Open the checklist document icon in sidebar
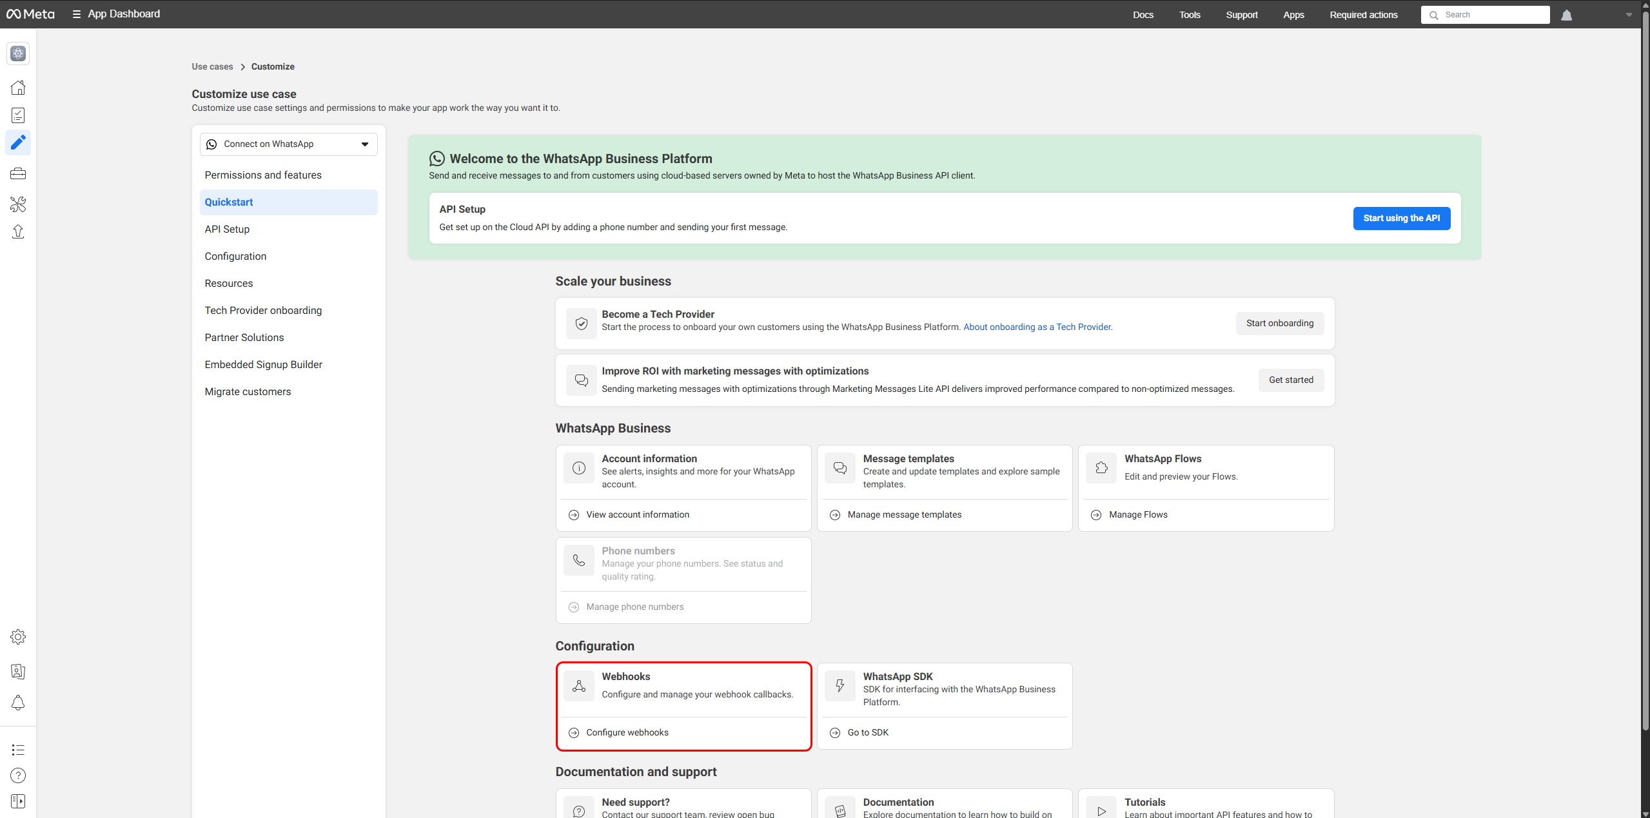Viewport: 1650px width, 818px height. 18,115
